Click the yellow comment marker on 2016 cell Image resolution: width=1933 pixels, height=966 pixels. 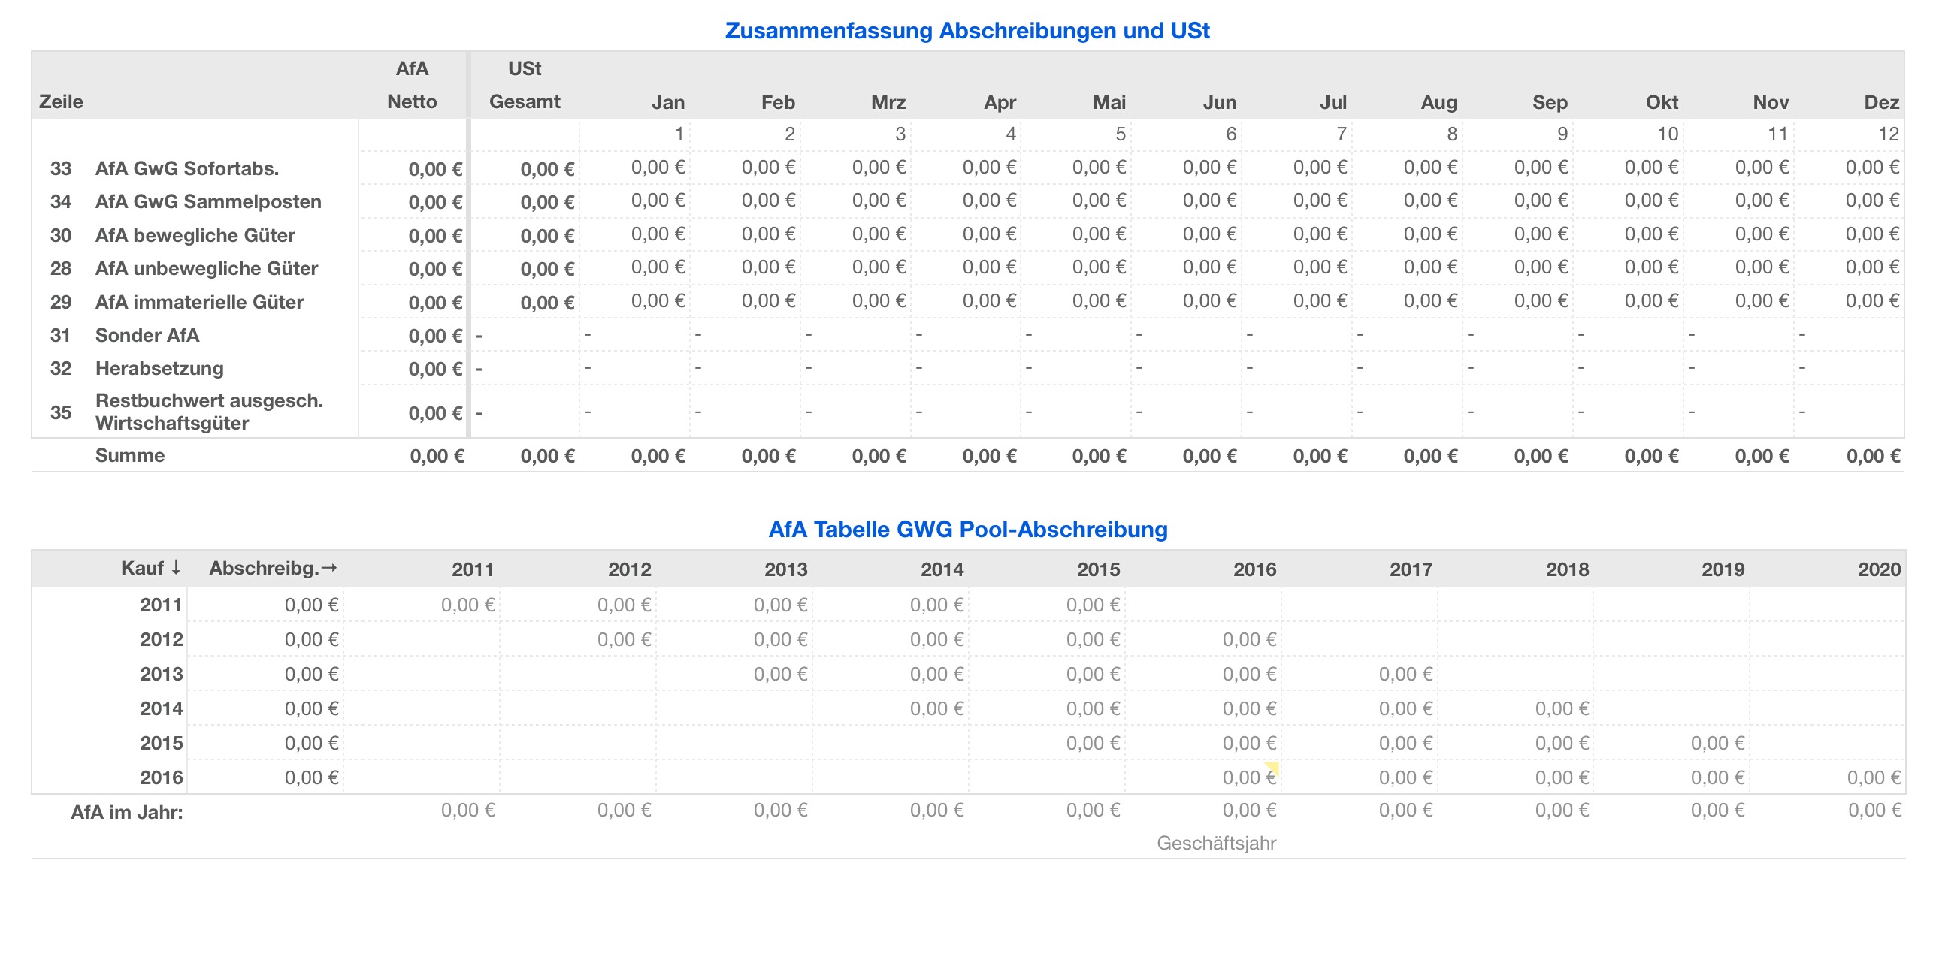1272,767
